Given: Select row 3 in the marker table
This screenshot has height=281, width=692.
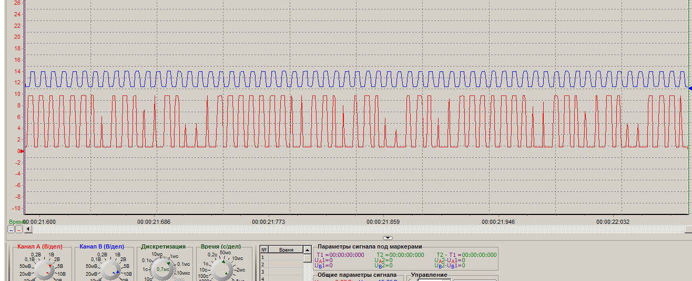Looking at the screenshot, I should (282, 271).
